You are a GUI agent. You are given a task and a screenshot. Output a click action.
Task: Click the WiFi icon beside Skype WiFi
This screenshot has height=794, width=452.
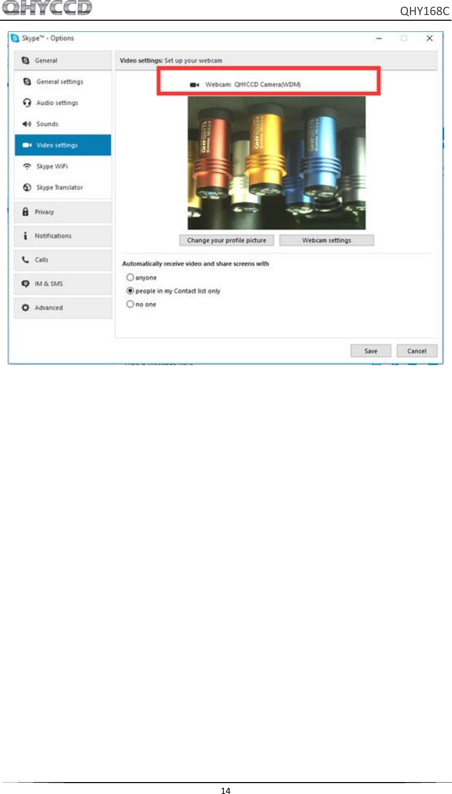27,166
